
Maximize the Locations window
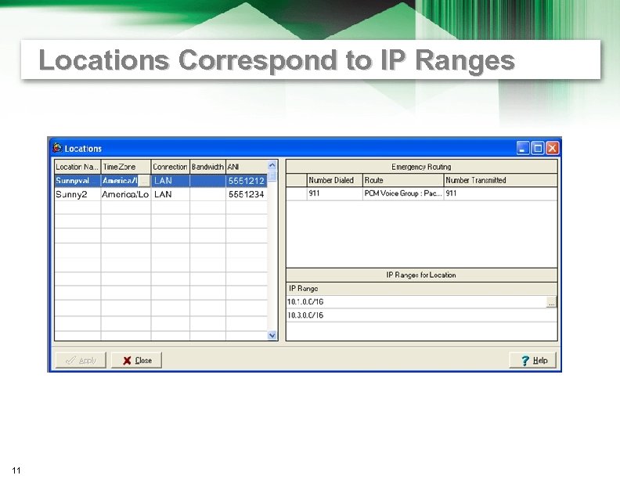coord(537,148)
